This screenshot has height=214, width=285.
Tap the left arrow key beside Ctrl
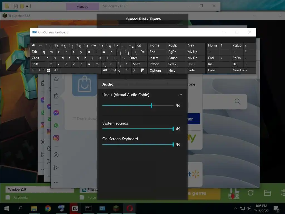pos(119,70)
